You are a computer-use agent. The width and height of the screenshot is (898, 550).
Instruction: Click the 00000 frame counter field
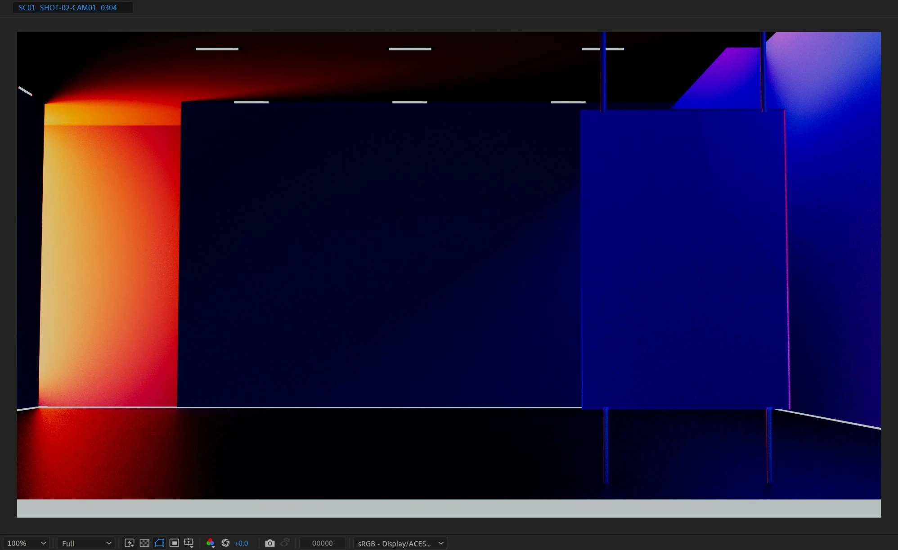(x=322, y=543)
